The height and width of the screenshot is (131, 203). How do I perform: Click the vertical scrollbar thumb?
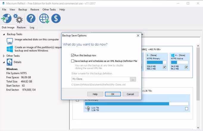coord(198,74)
